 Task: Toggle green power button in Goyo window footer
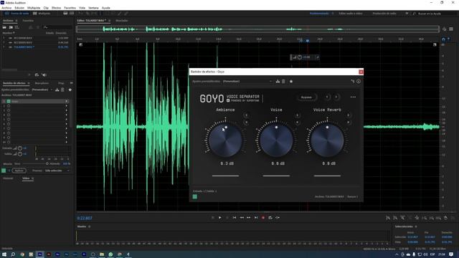(x=195, y=197)
